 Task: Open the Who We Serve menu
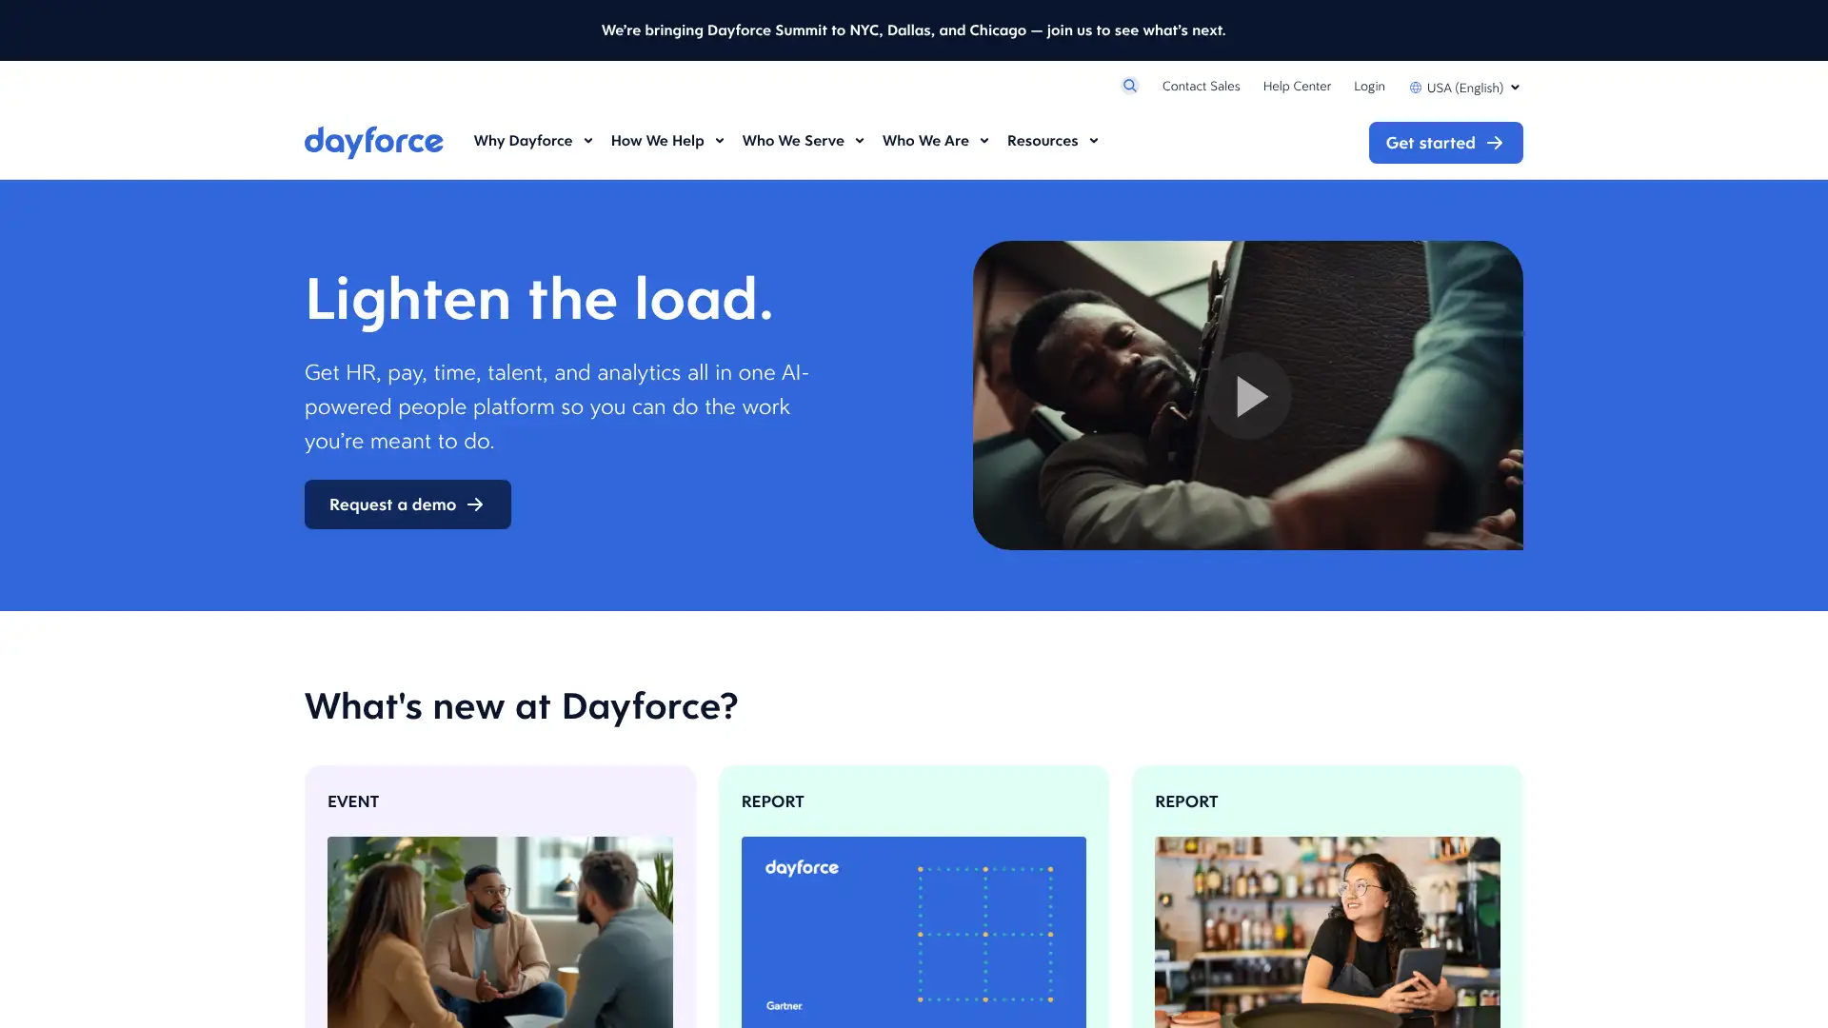[803, 141]
